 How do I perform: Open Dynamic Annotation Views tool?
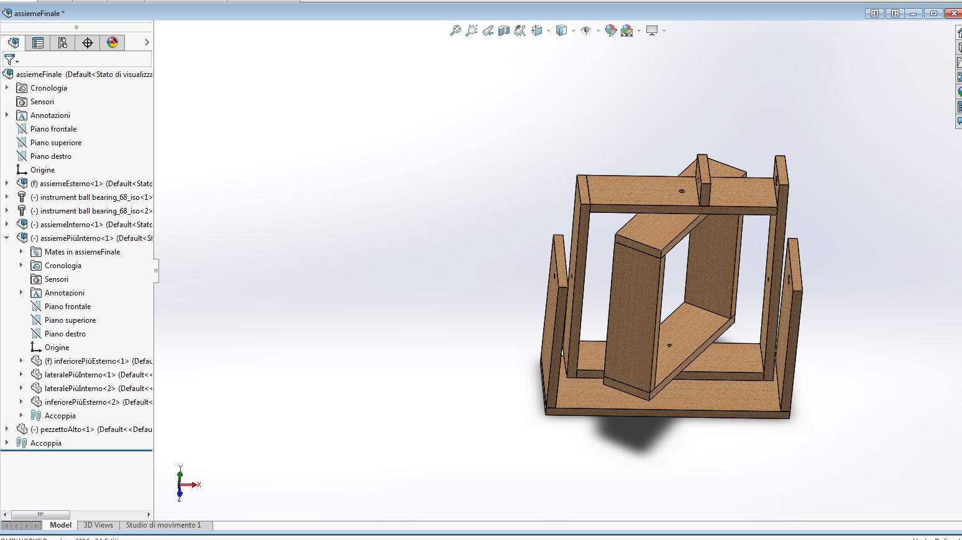point(520,30)
